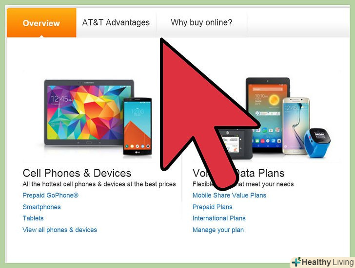Click the Cell Phones & Devices heading
The width and height of the screenshot is (355, 268).
[77, 173]
